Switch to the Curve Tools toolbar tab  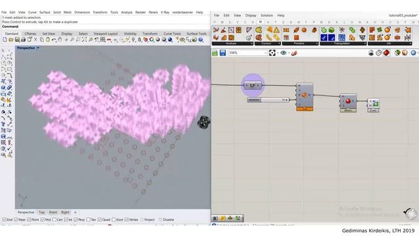pyautogui.click(x=172, y=33)
